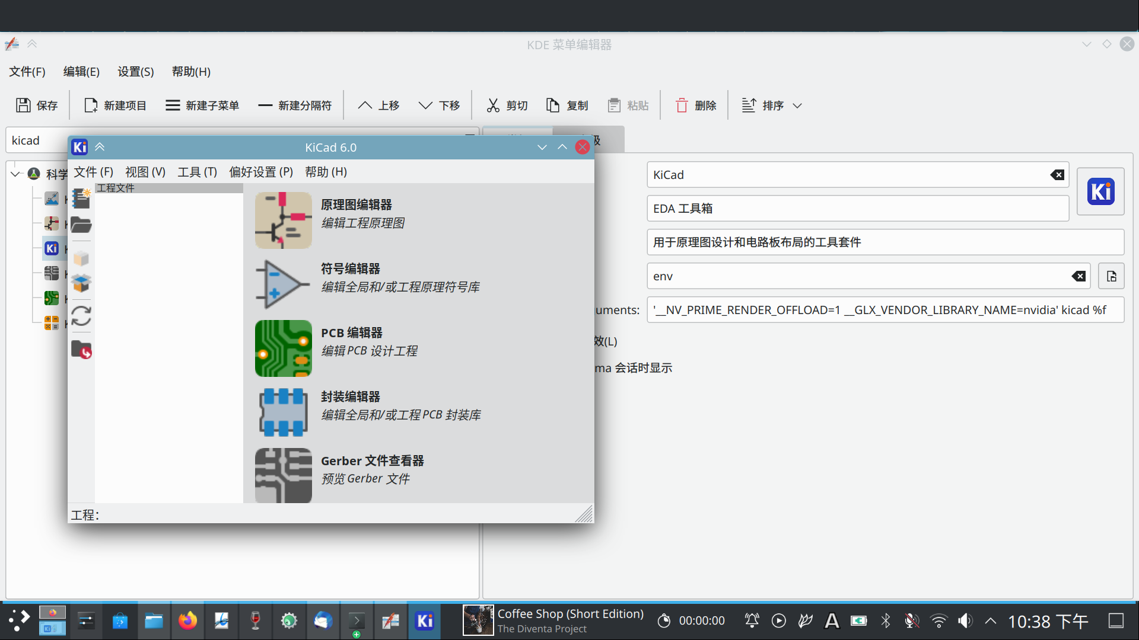Screen dimensions: 1139x640
Task: Open the Wi-Fi network tray icon
Action: click(x=938, y=621)
